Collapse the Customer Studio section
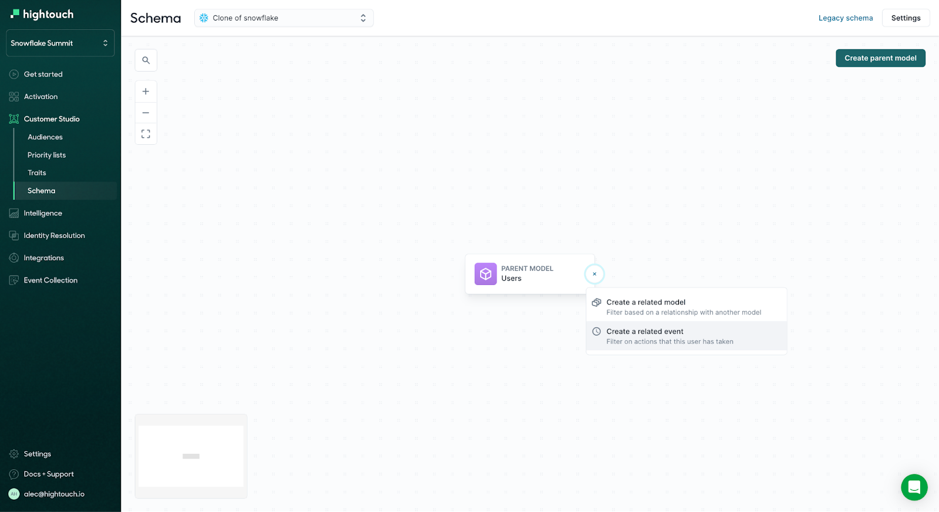 [x=52, y=119]
